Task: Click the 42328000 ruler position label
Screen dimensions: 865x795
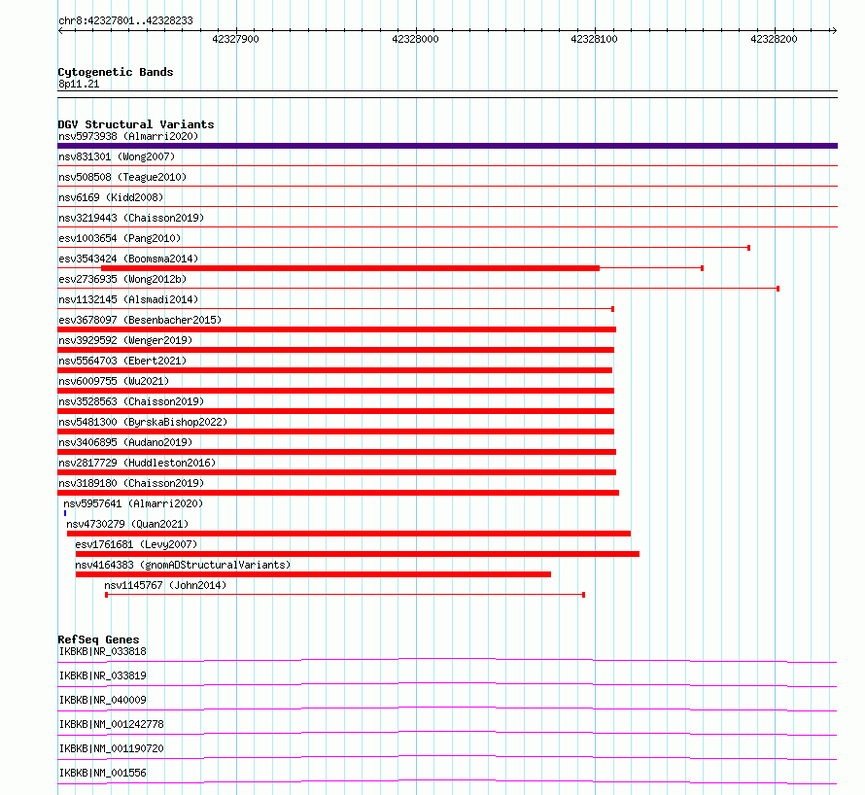Action: [x=415, y=39]
